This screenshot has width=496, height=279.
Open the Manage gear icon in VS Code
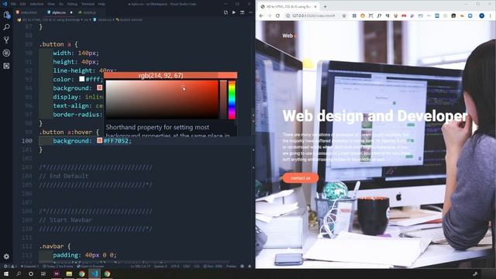pyautogui.click(x=6, y=257)
